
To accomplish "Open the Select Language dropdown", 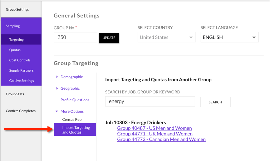I will (229, 37).
